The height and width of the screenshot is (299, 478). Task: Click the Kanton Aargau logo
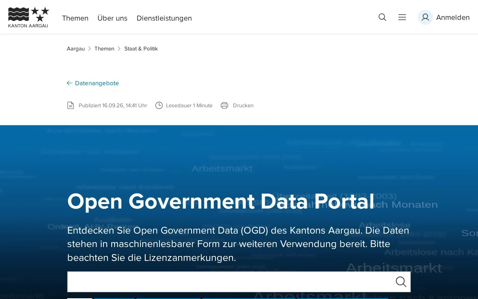tap(28, 17)
